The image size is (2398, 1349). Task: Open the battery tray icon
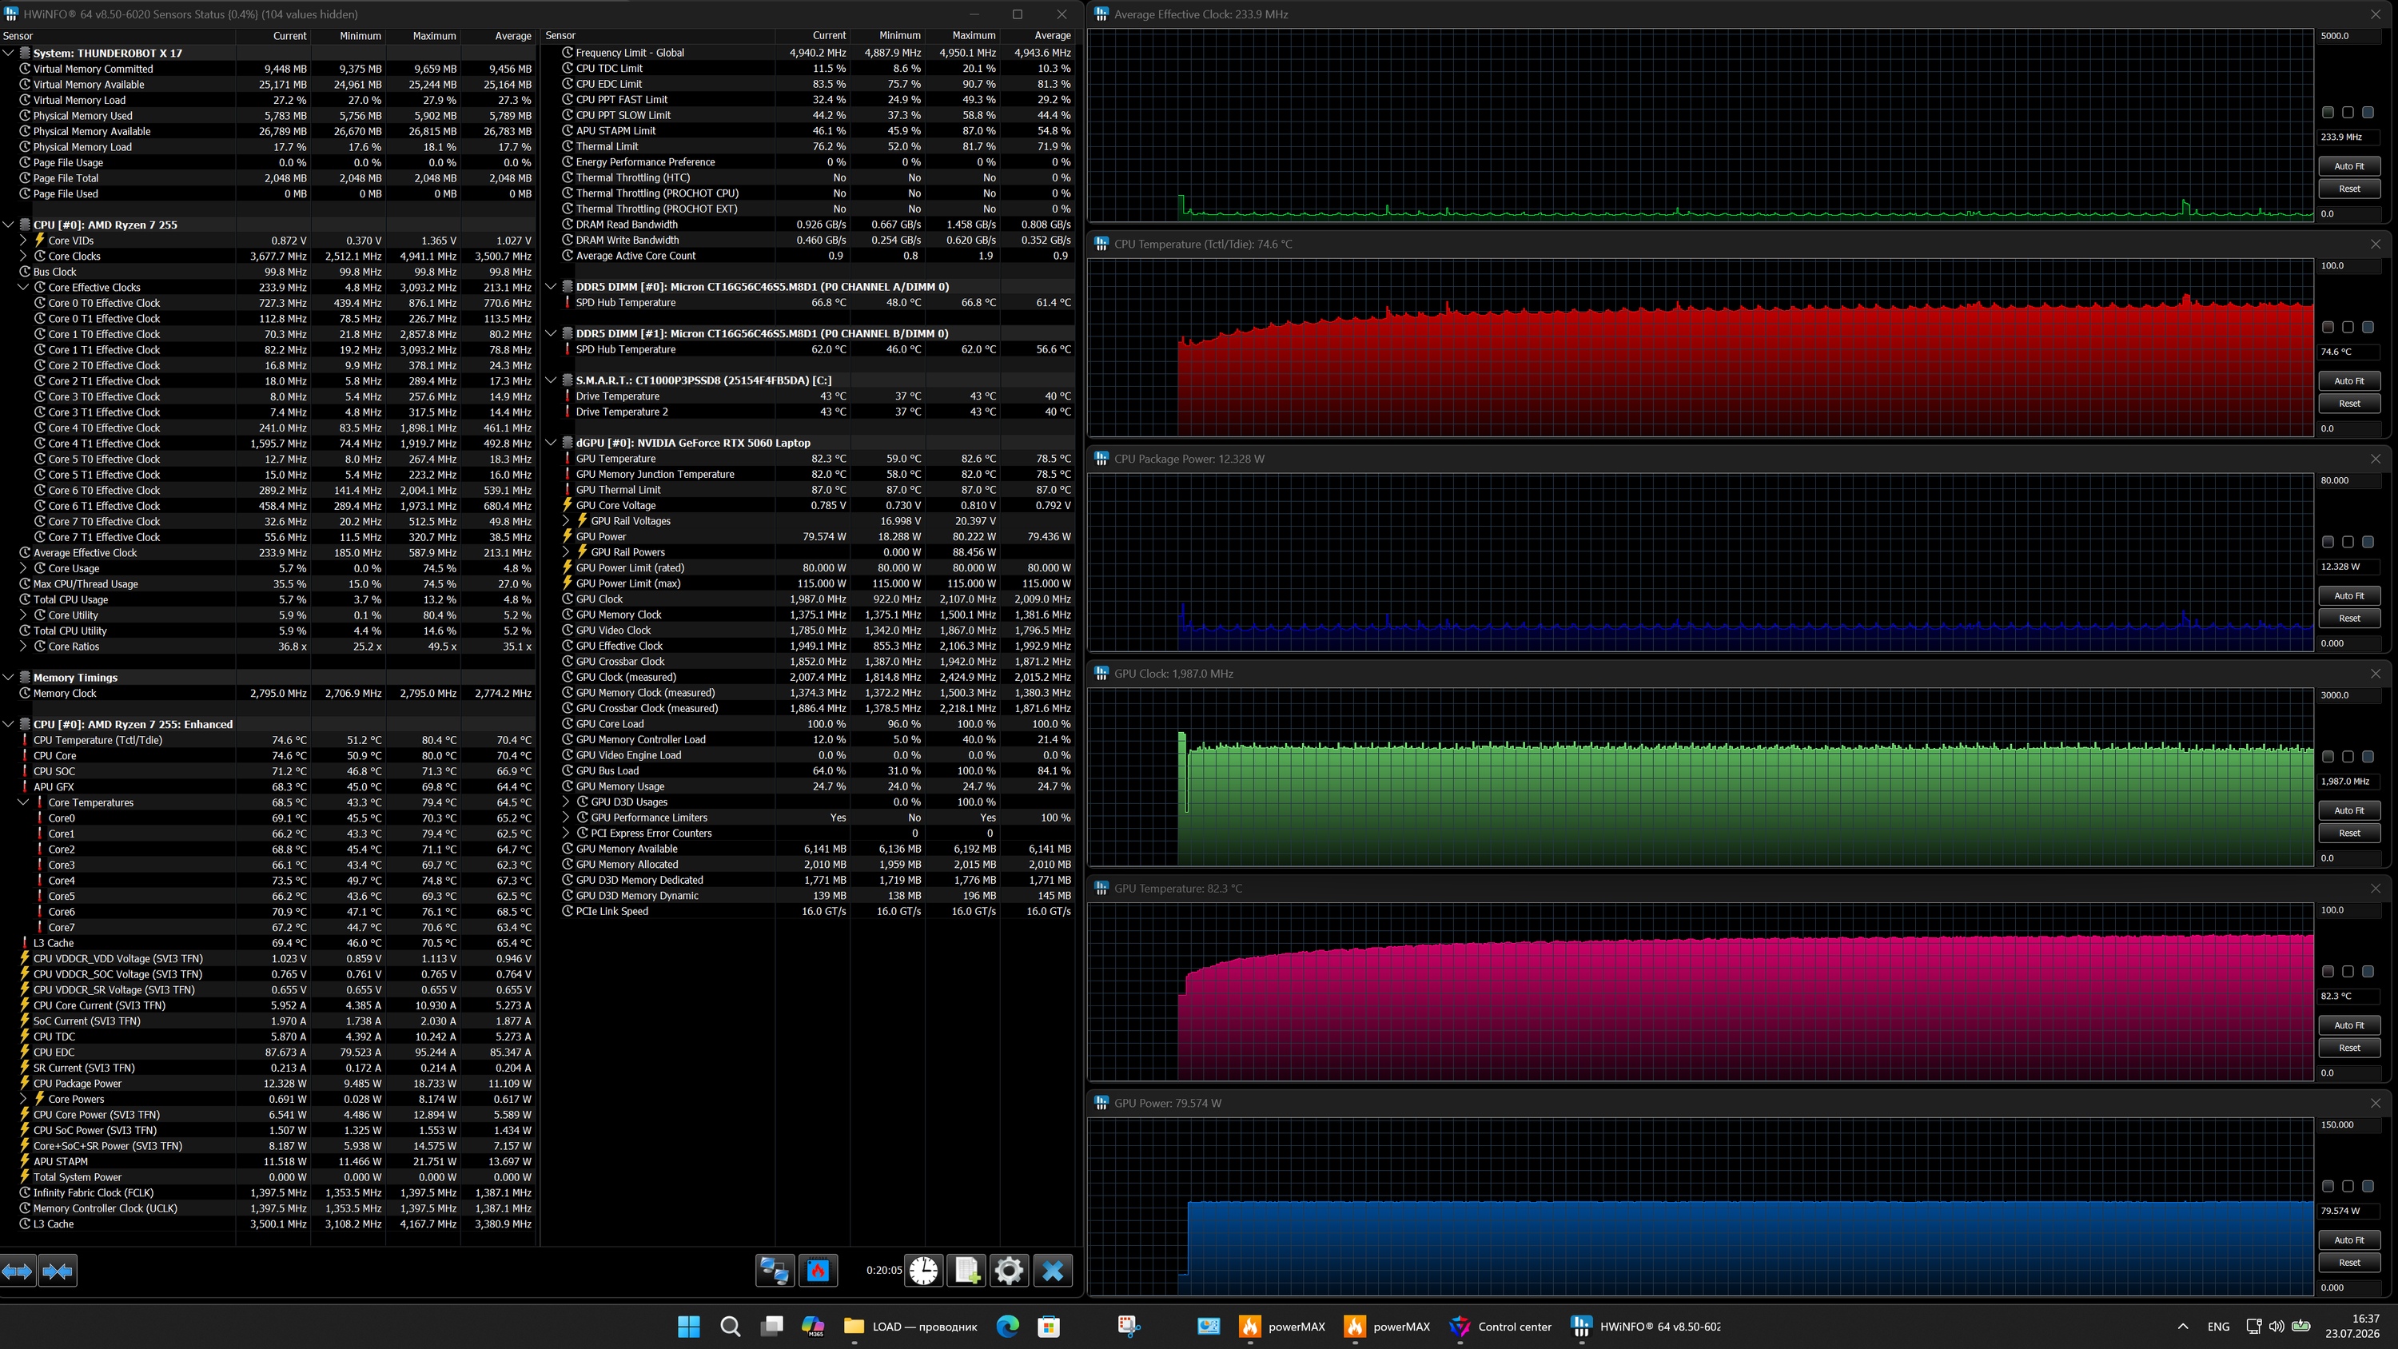coord(2301,1327)
